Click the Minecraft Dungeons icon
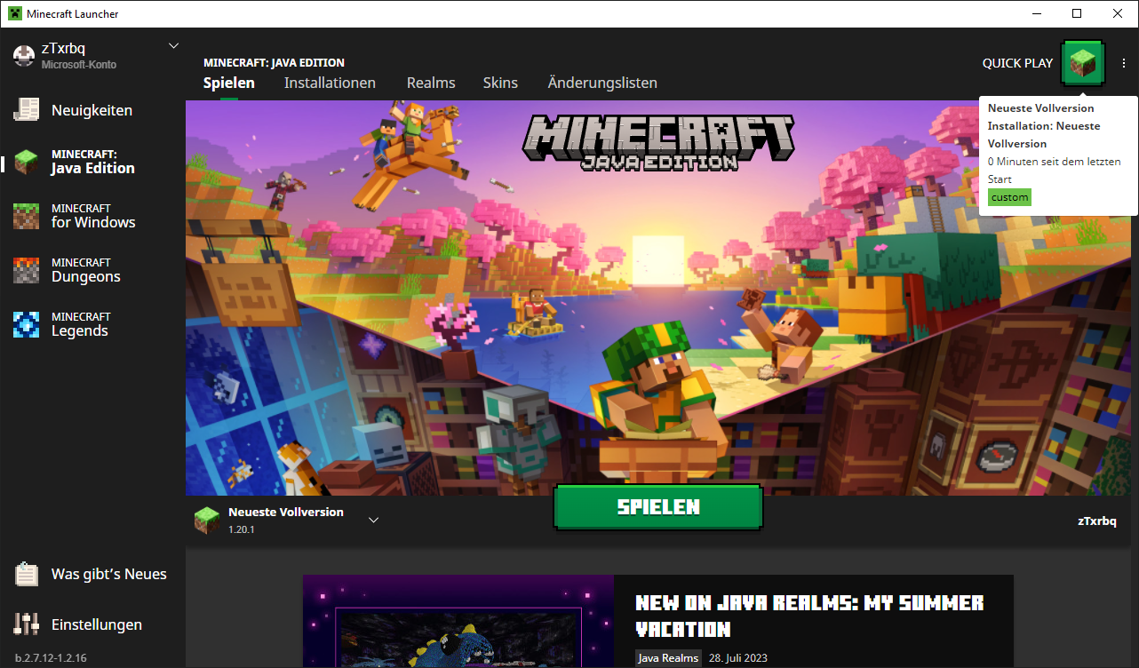 coord(27,269)
